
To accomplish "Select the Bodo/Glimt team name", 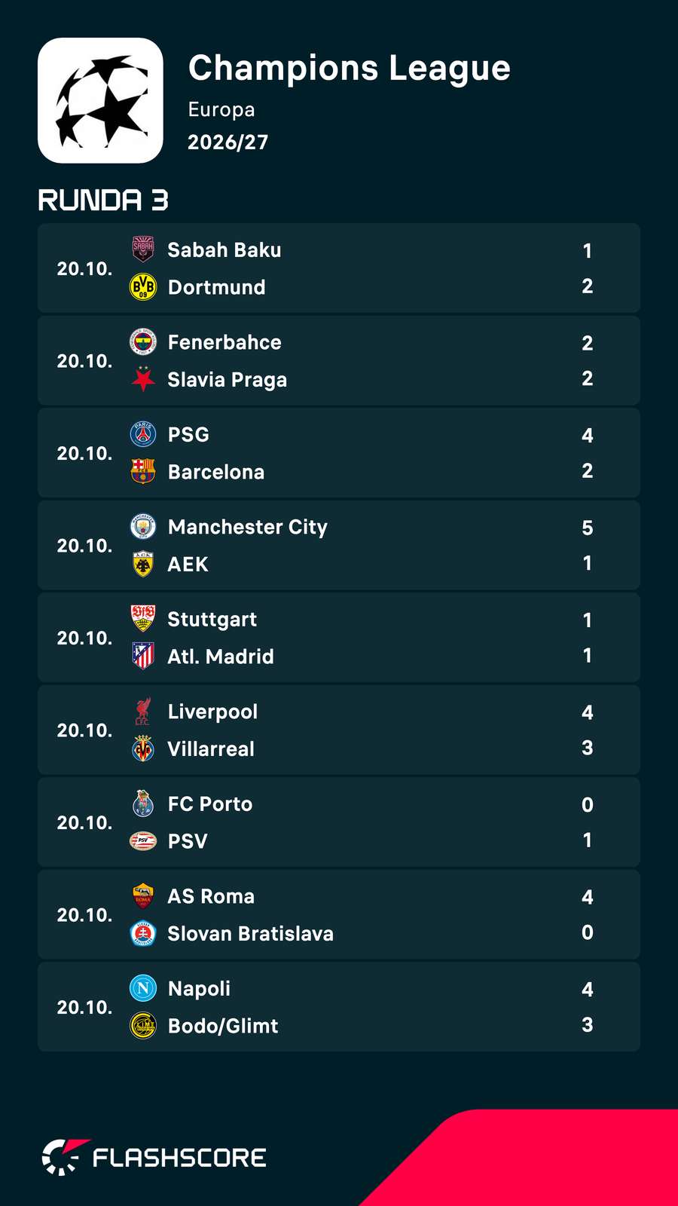I will pyautogui.click(x=223, y=1026).
